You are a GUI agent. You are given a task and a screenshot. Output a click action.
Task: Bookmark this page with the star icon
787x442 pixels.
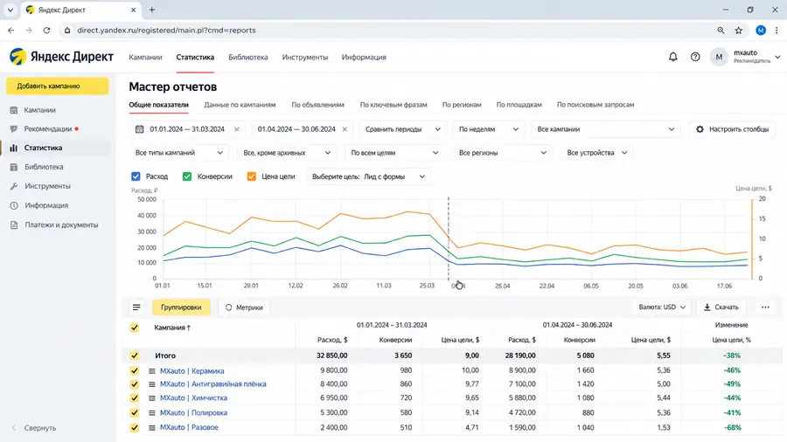739,30
